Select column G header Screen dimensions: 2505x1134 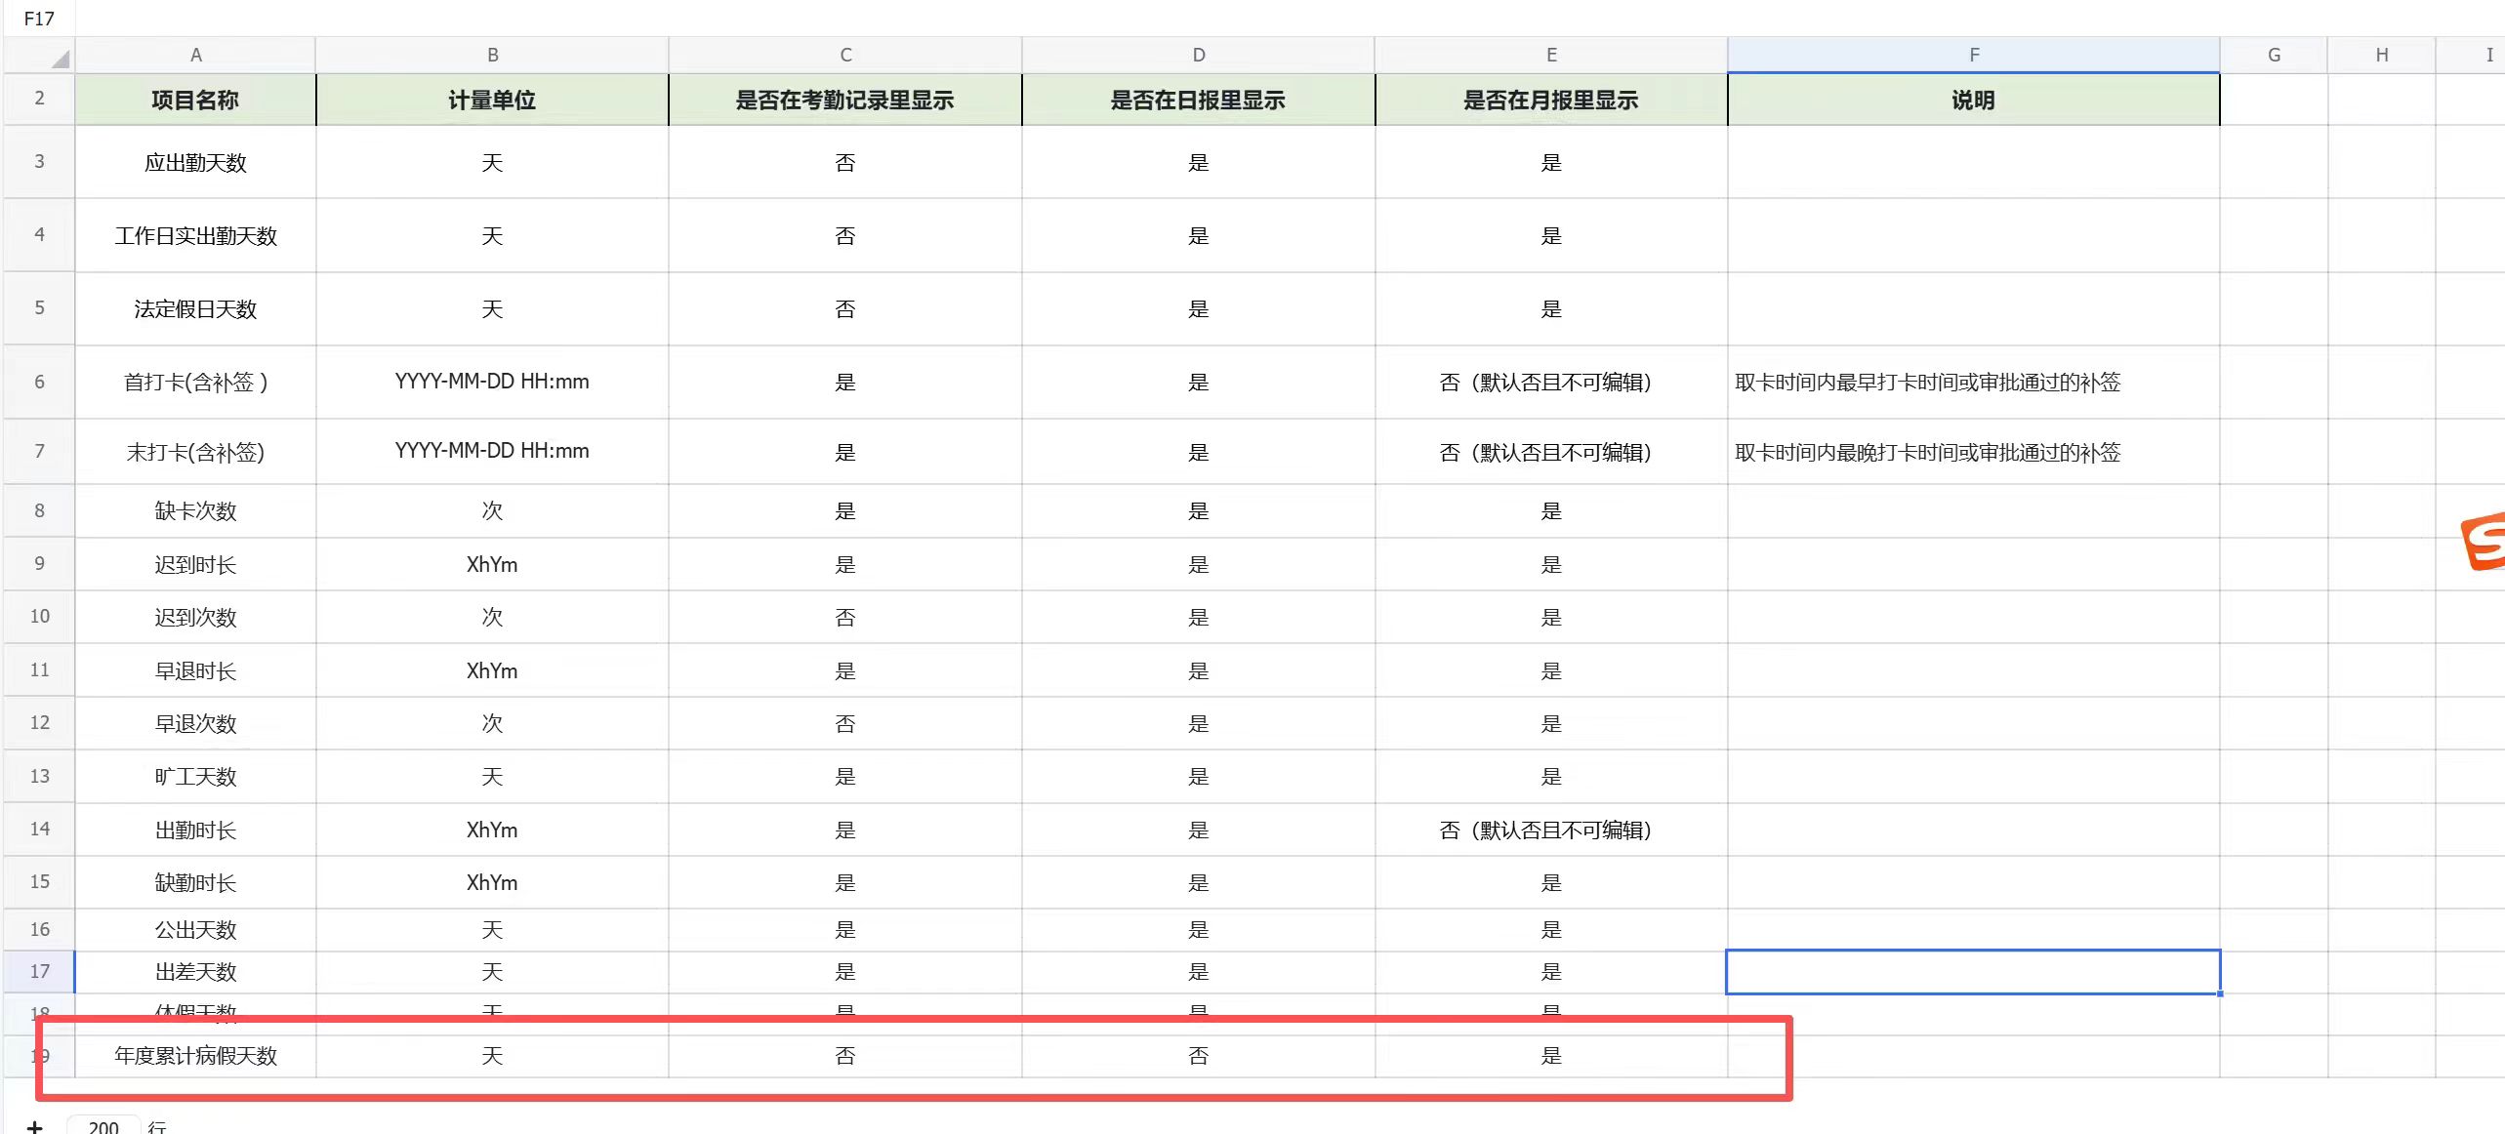click(x=2274, y=55)
